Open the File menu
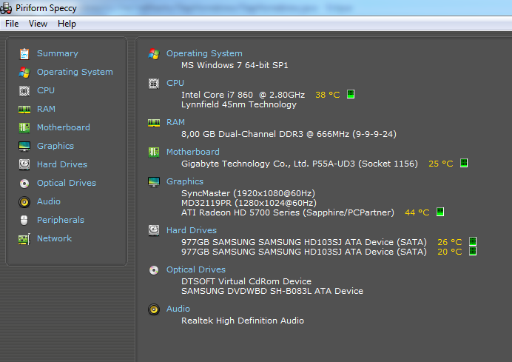512x362 pixels. coord(12,24)
